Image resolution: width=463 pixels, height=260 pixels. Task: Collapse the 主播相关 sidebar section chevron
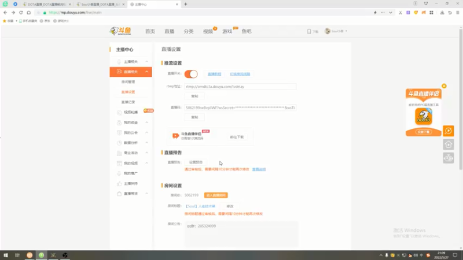pos(147,62)
